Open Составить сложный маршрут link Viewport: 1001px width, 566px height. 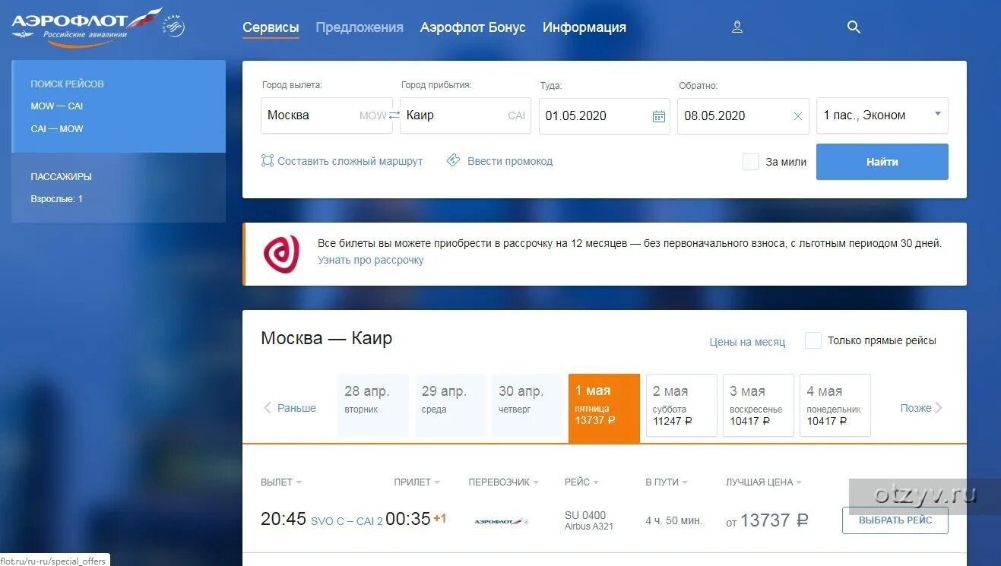click(350, 161)
